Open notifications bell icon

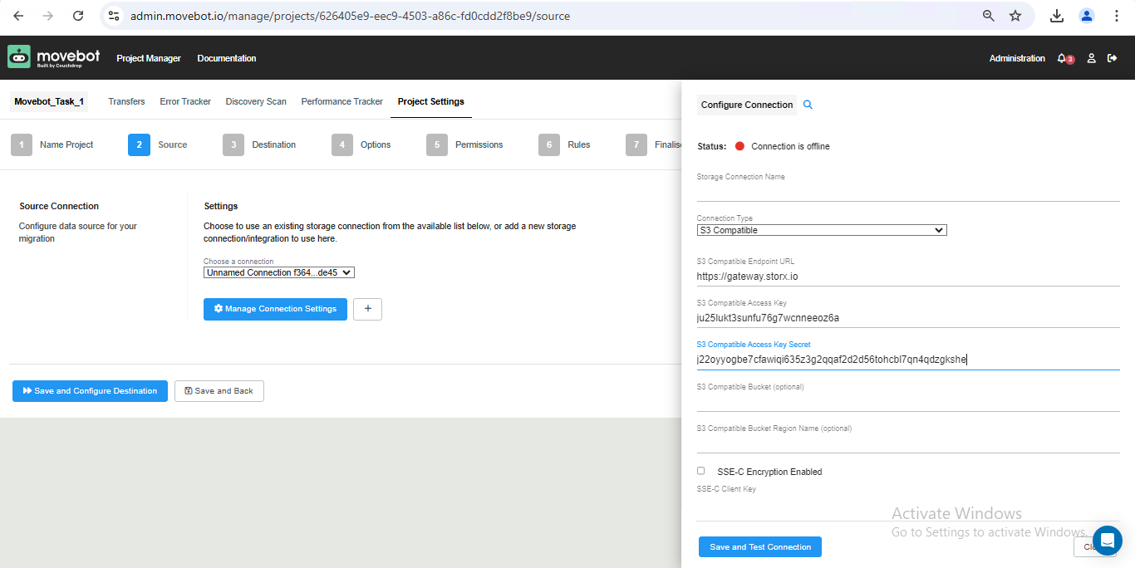[x=1063, y=58]
